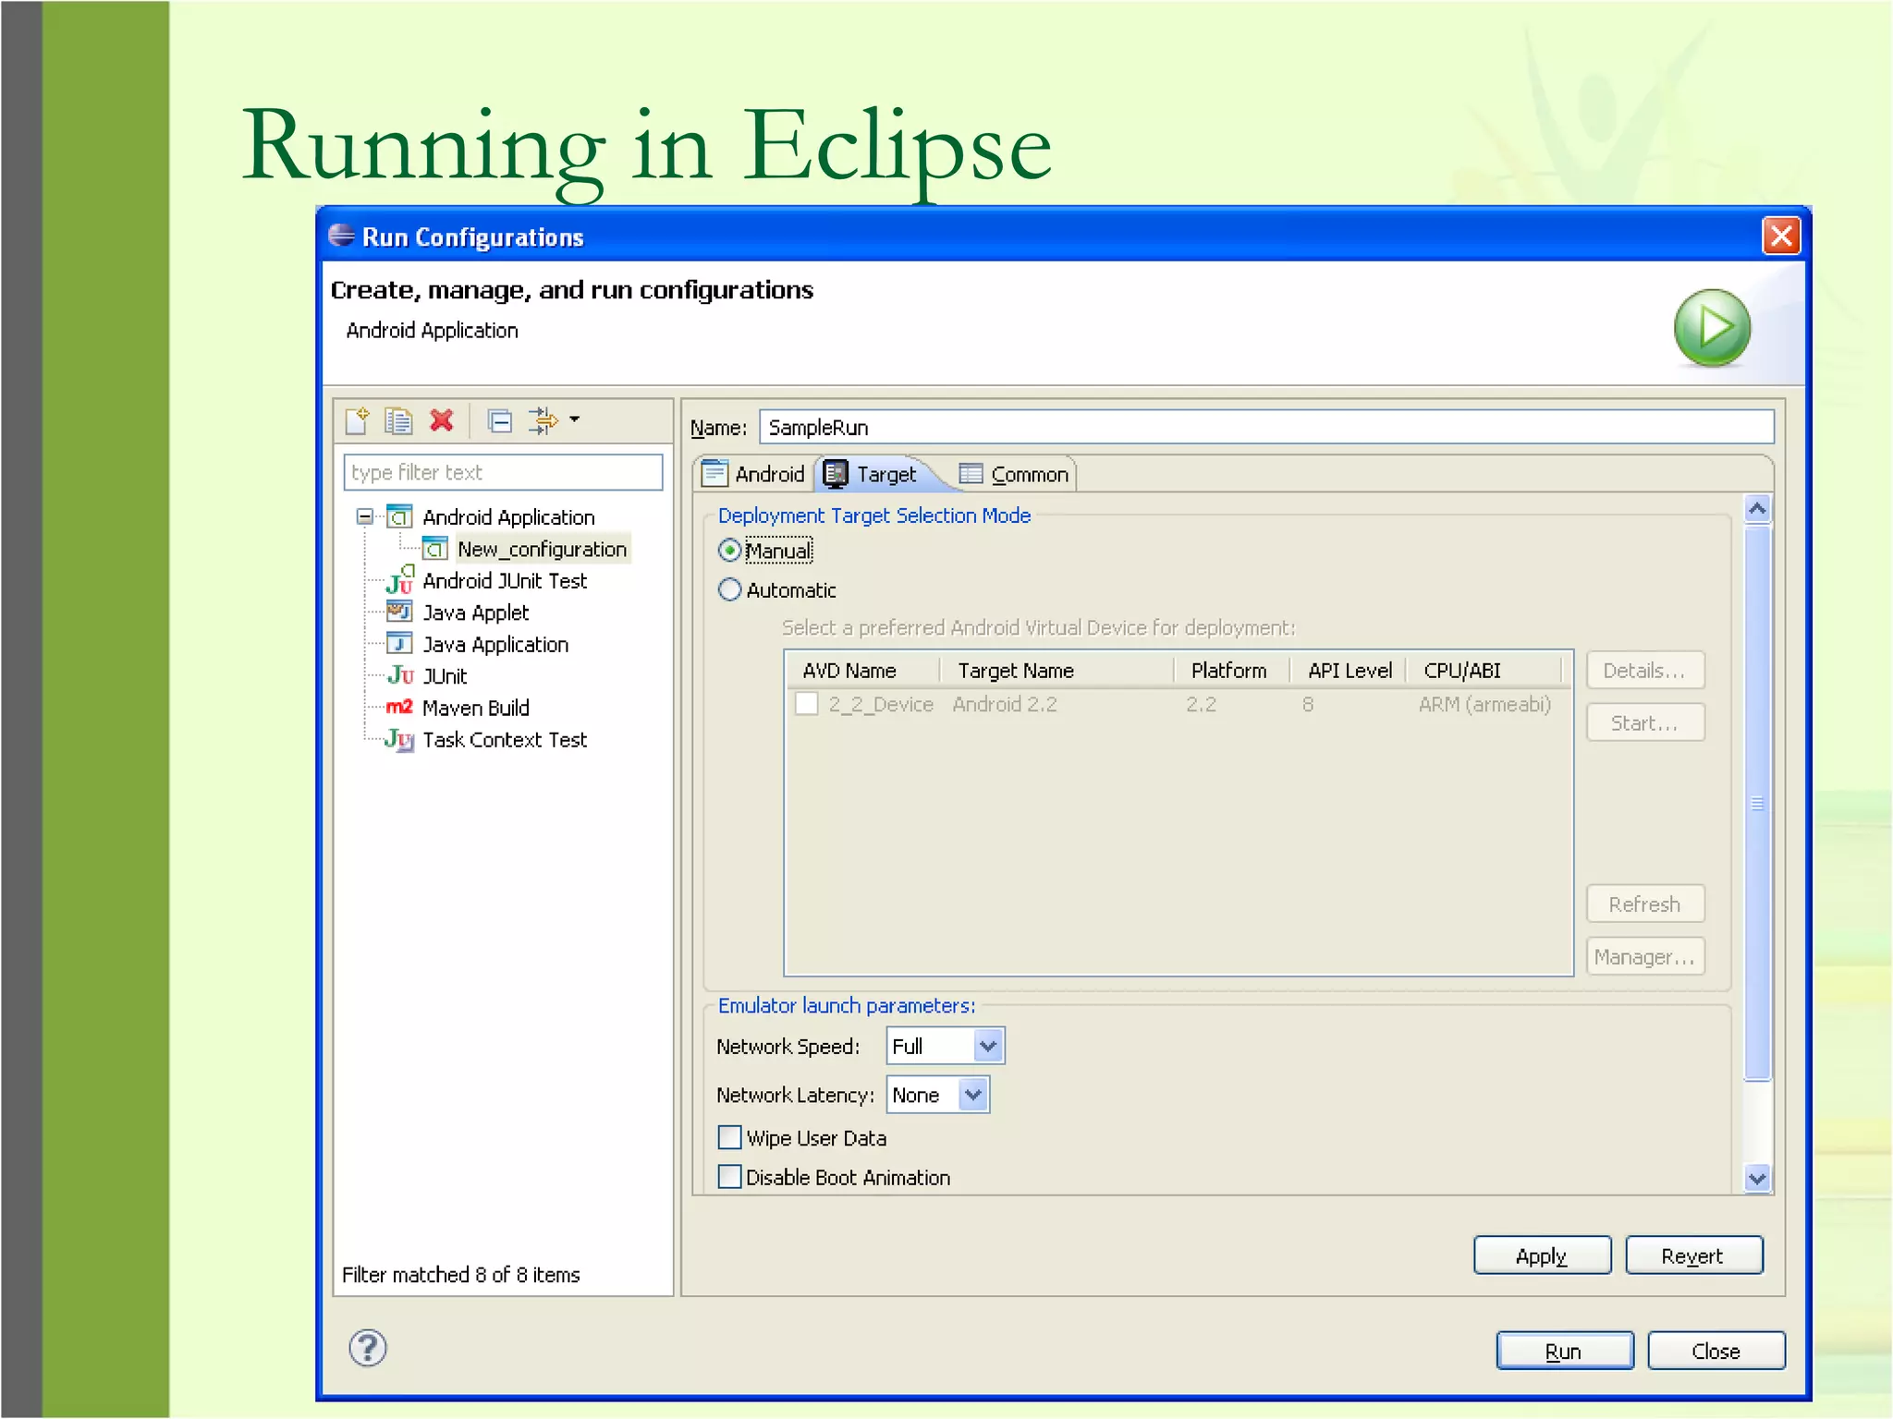The height and width of the screenshot is (1419, 1893).
Task: Select the Java Applet entry
Action: coord(475,612)
